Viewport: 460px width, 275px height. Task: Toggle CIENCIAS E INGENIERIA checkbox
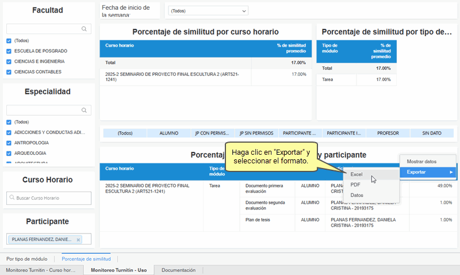(9, 62)
